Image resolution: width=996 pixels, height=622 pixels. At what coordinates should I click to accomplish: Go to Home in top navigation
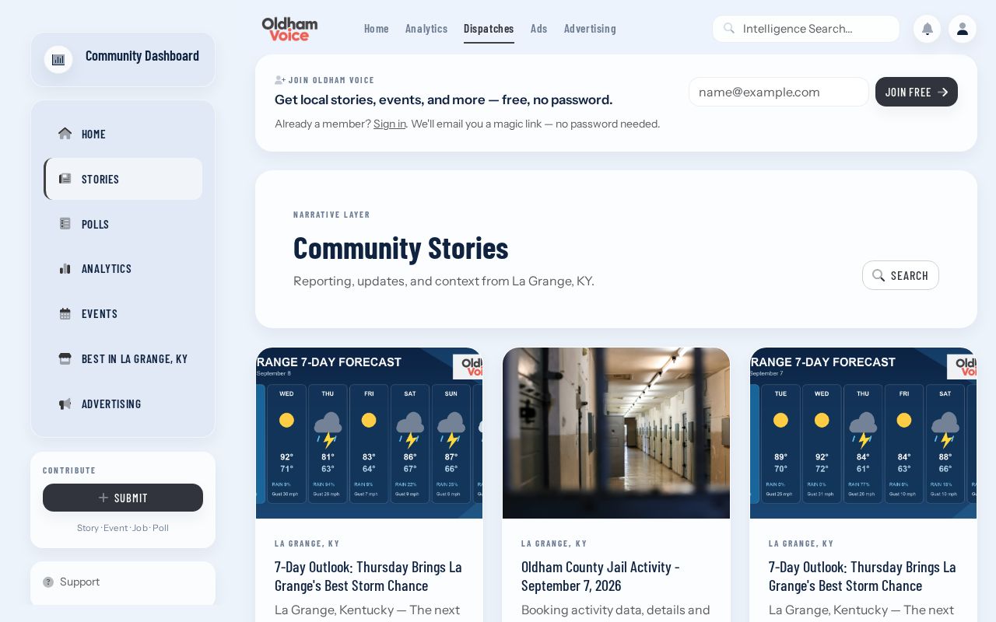pos(377,28)
